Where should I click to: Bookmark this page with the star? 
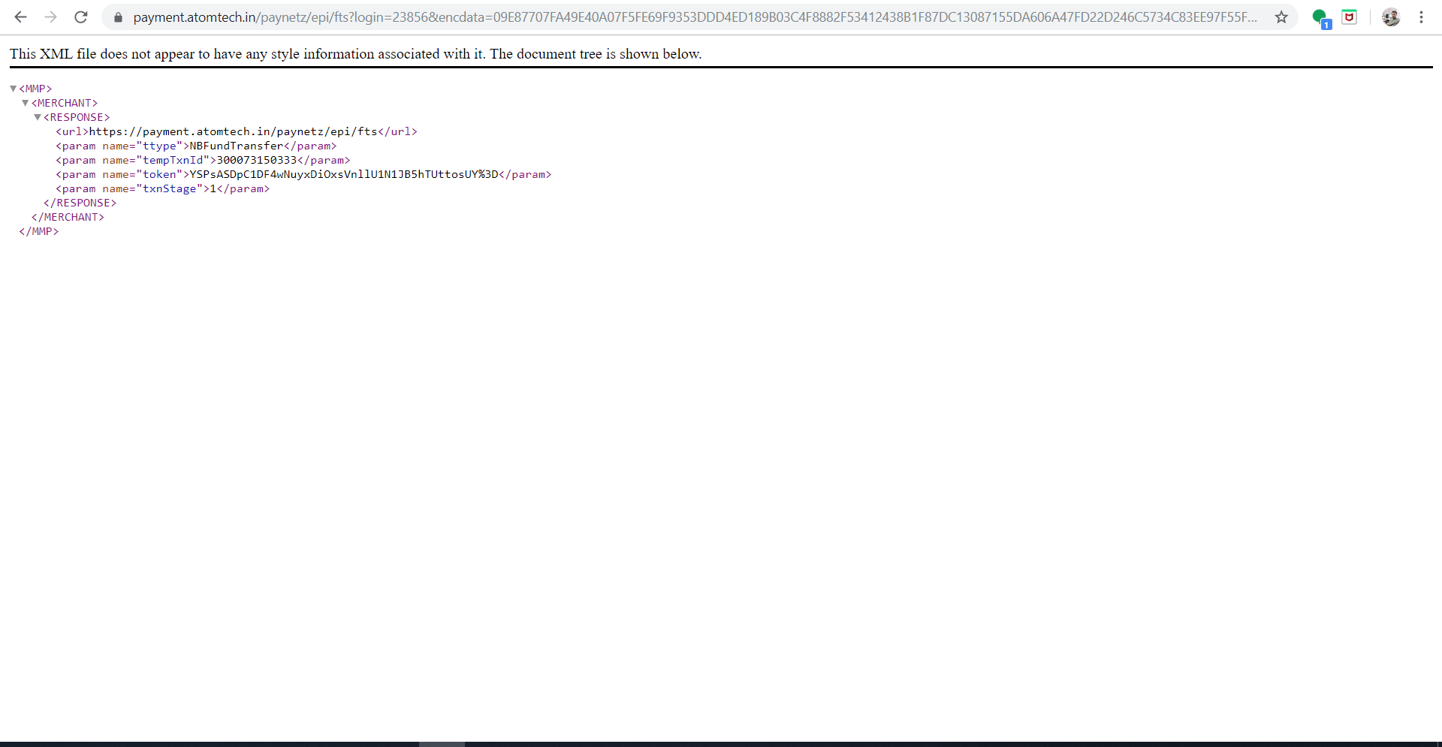[x=1281, y=17]
